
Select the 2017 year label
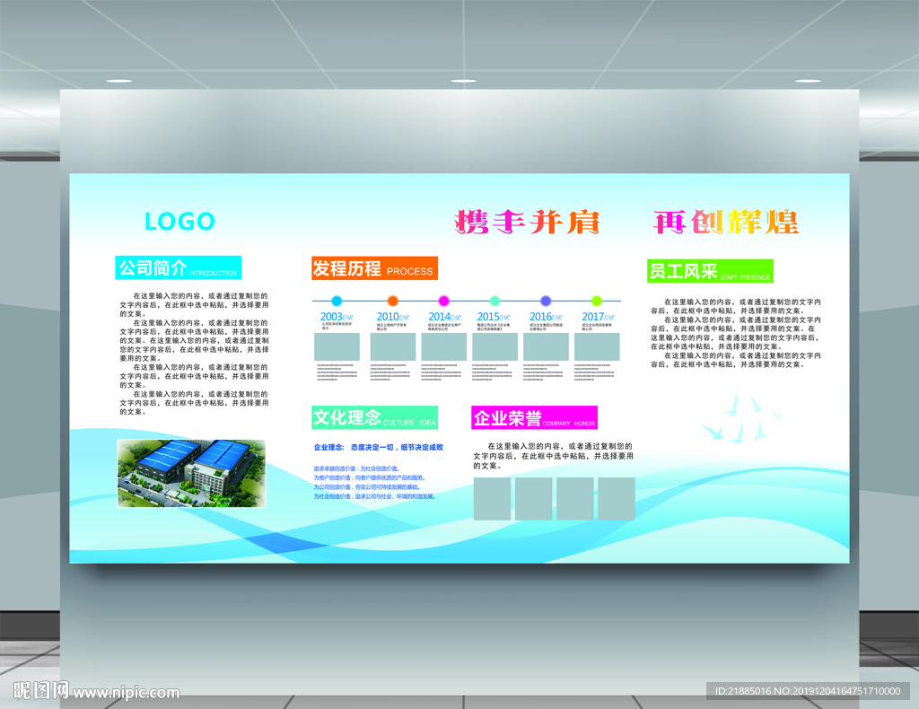[598, 317]
